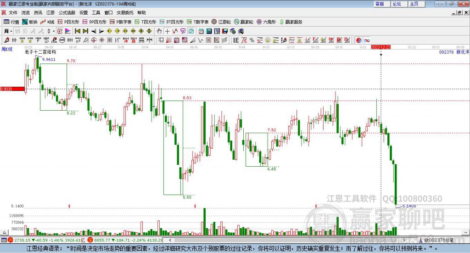This screenshot has height=253, width=470.
Task: Click the black left arrow icon
Action: (x=94, y=31)
